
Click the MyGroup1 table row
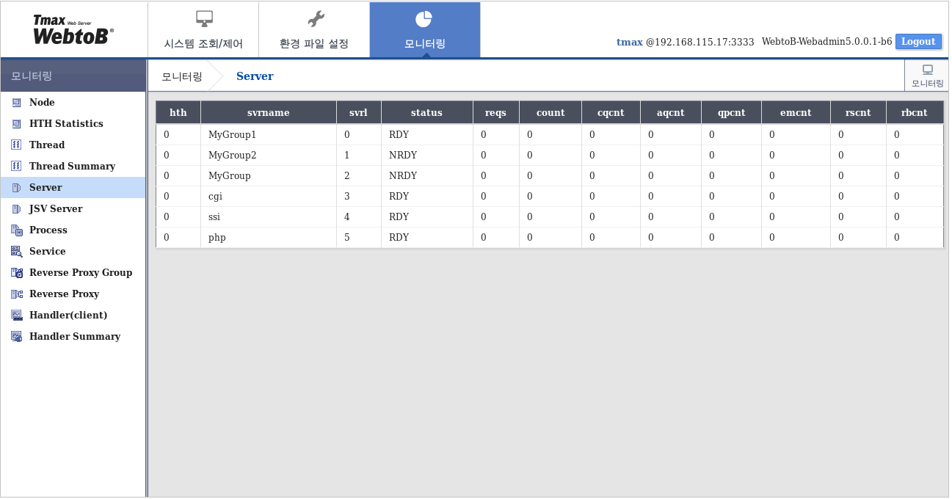pos(231,134)
